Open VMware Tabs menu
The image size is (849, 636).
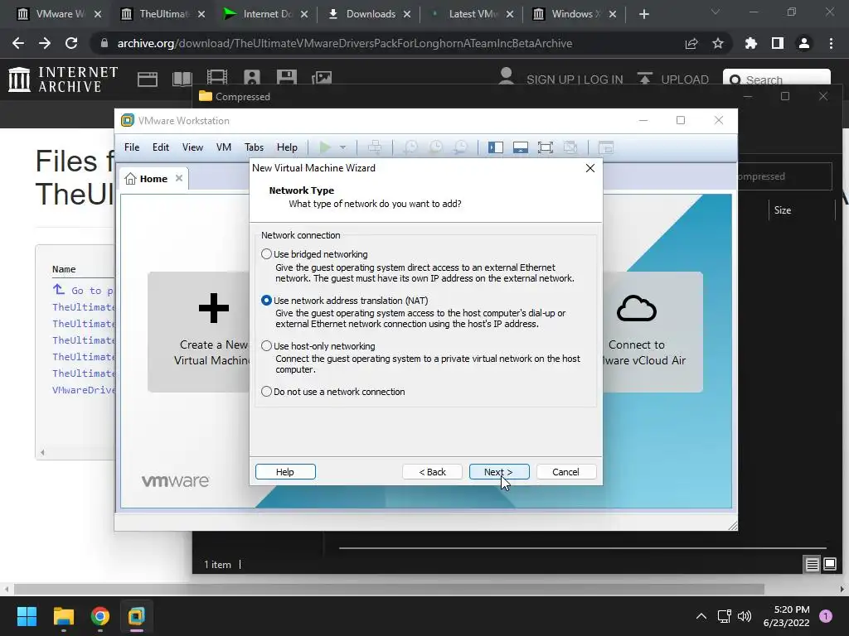click(254, 147)
